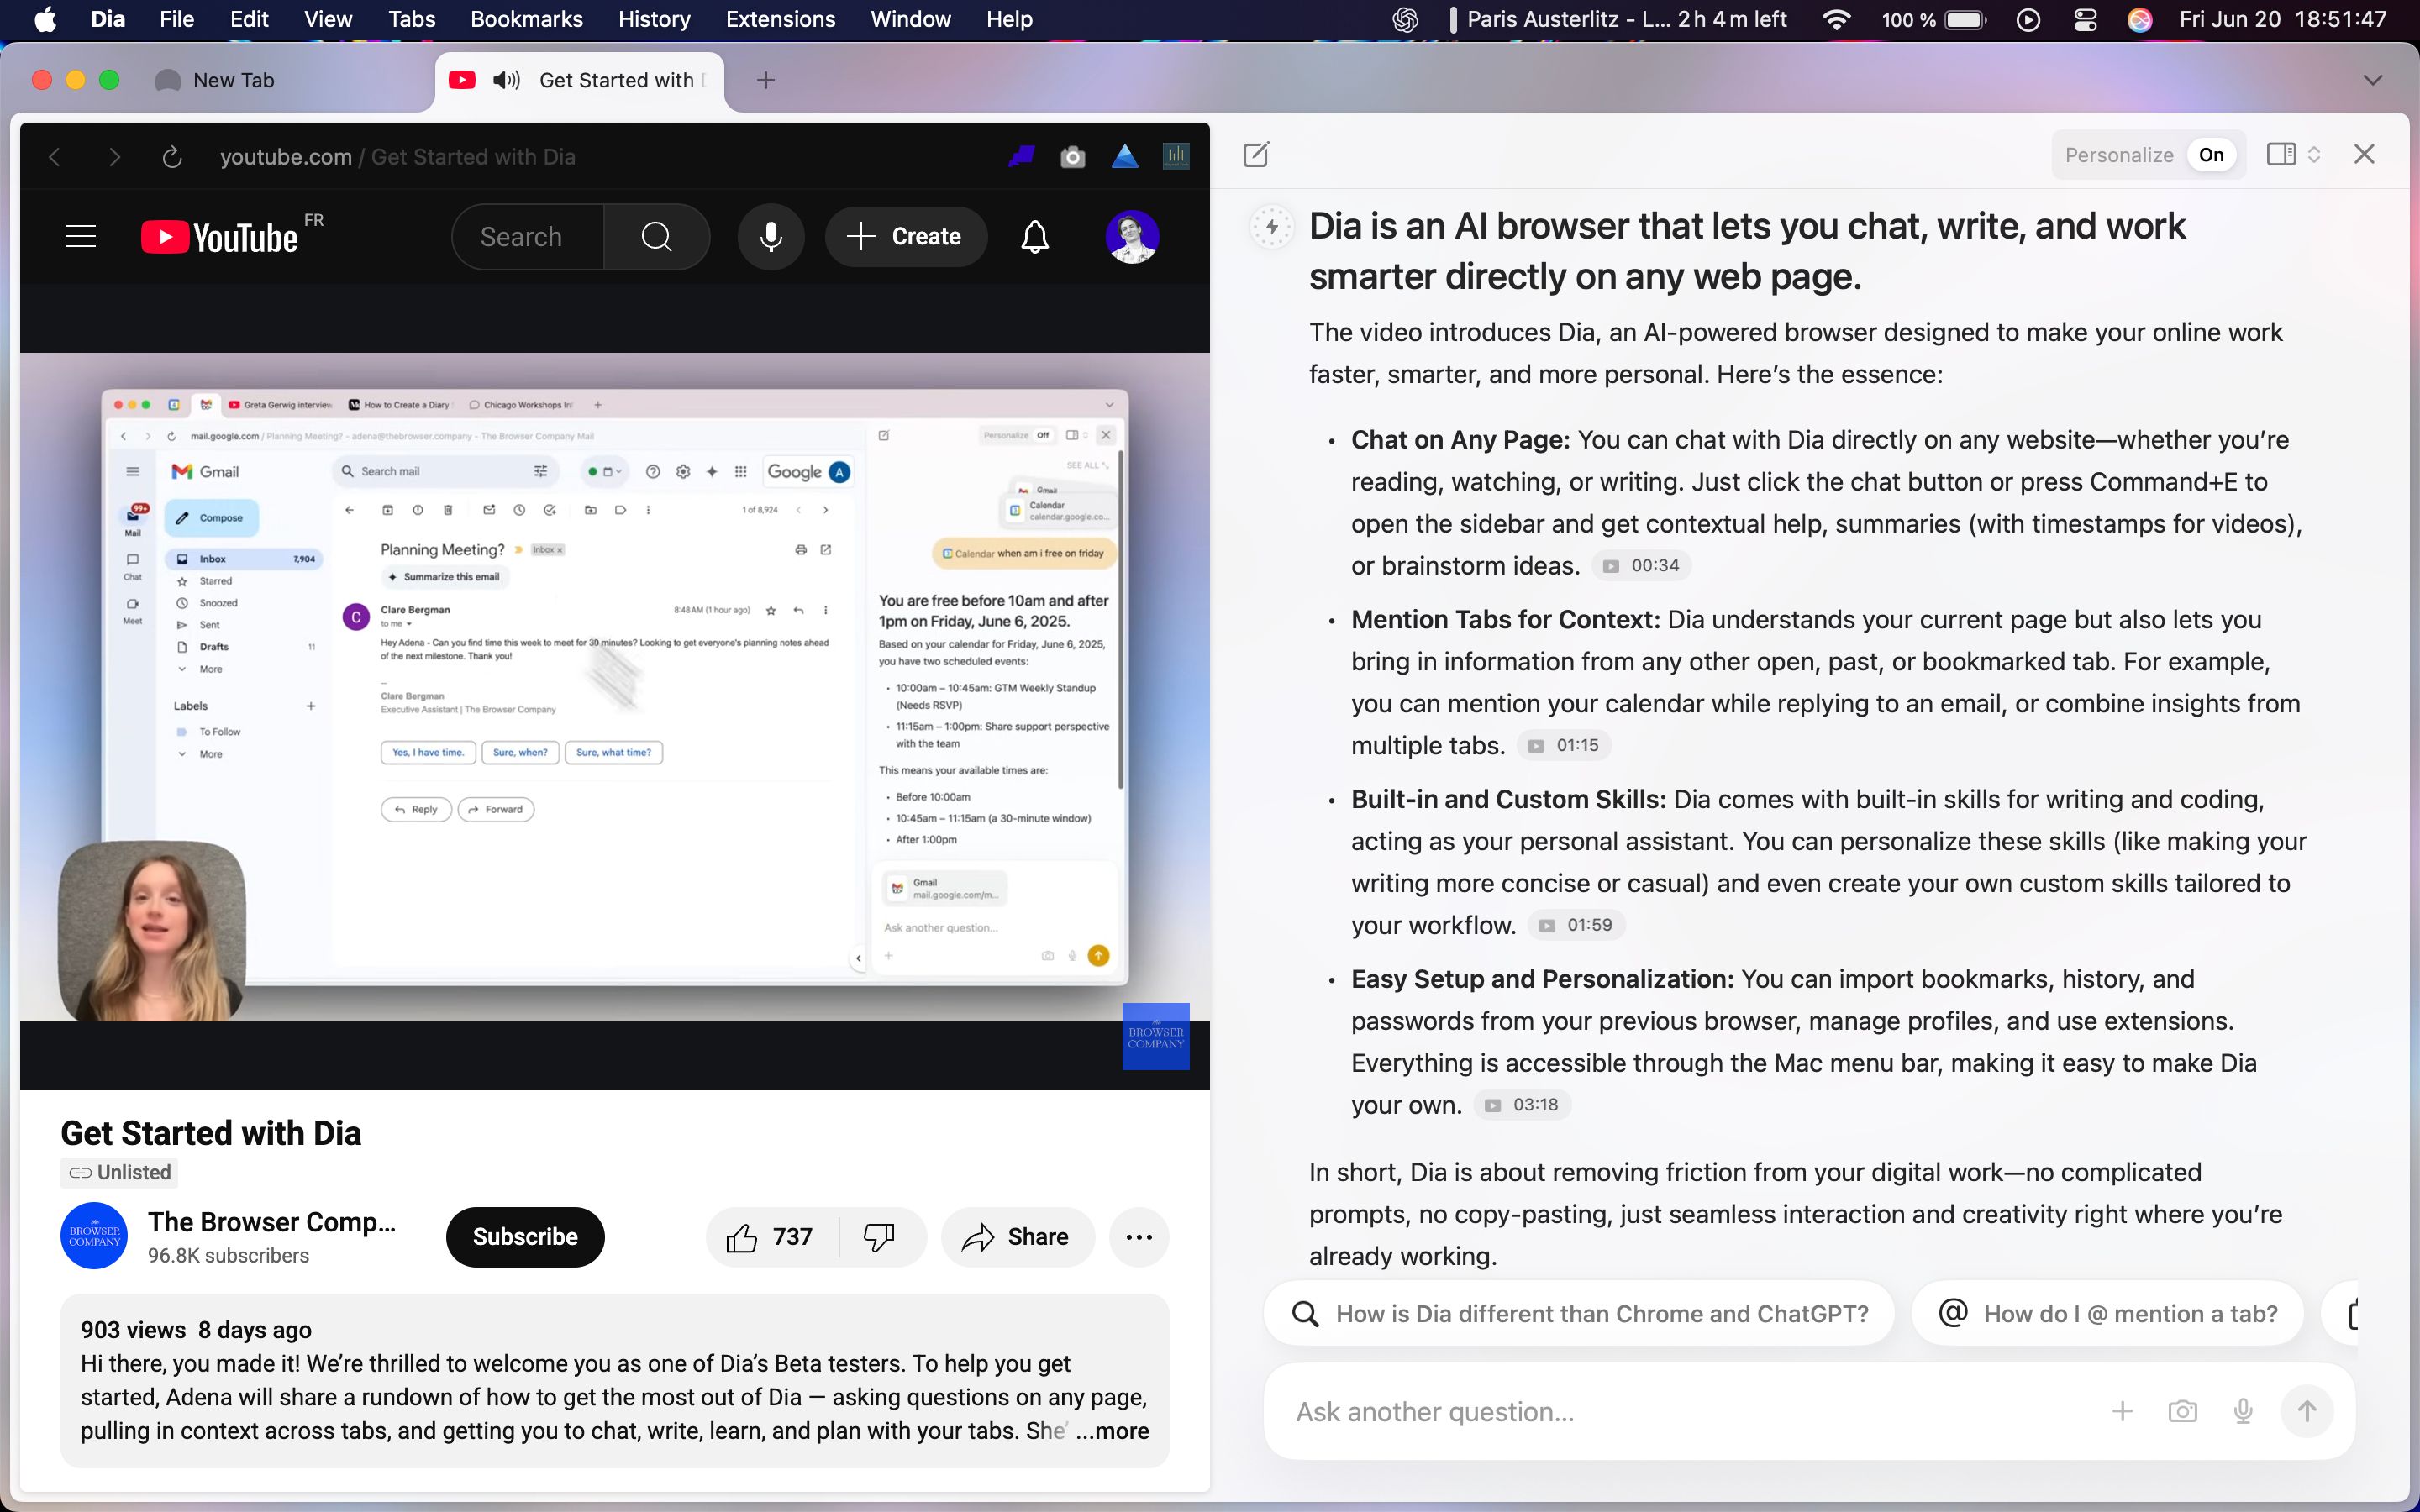
Task: Select the Get Started with Dia tab
Action: [620, 80]
